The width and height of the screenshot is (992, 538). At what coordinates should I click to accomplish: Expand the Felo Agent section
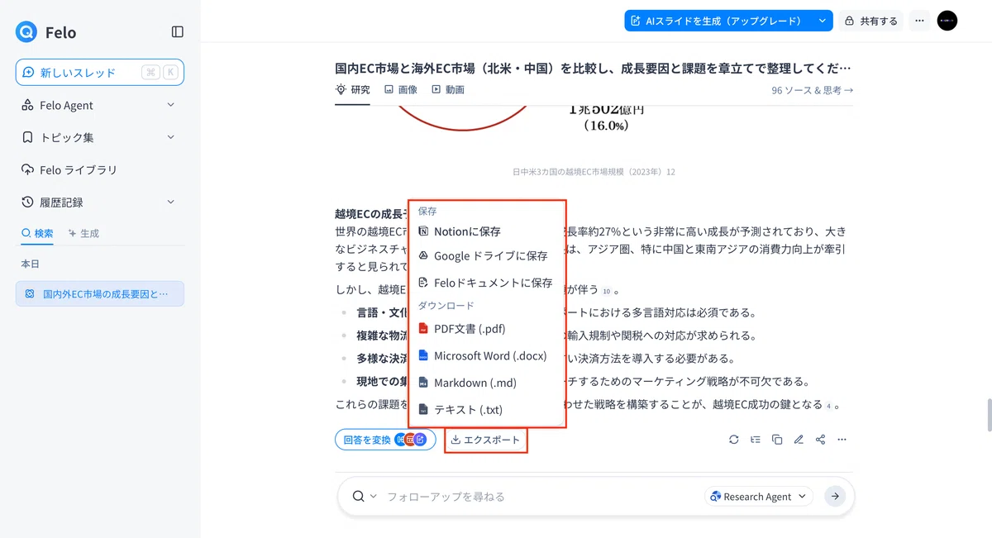(100, 105)
